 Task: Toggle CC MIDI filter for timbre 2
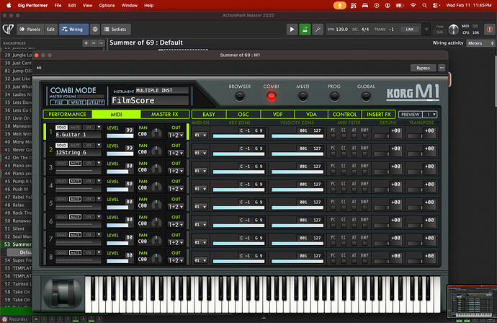(344, 154)
